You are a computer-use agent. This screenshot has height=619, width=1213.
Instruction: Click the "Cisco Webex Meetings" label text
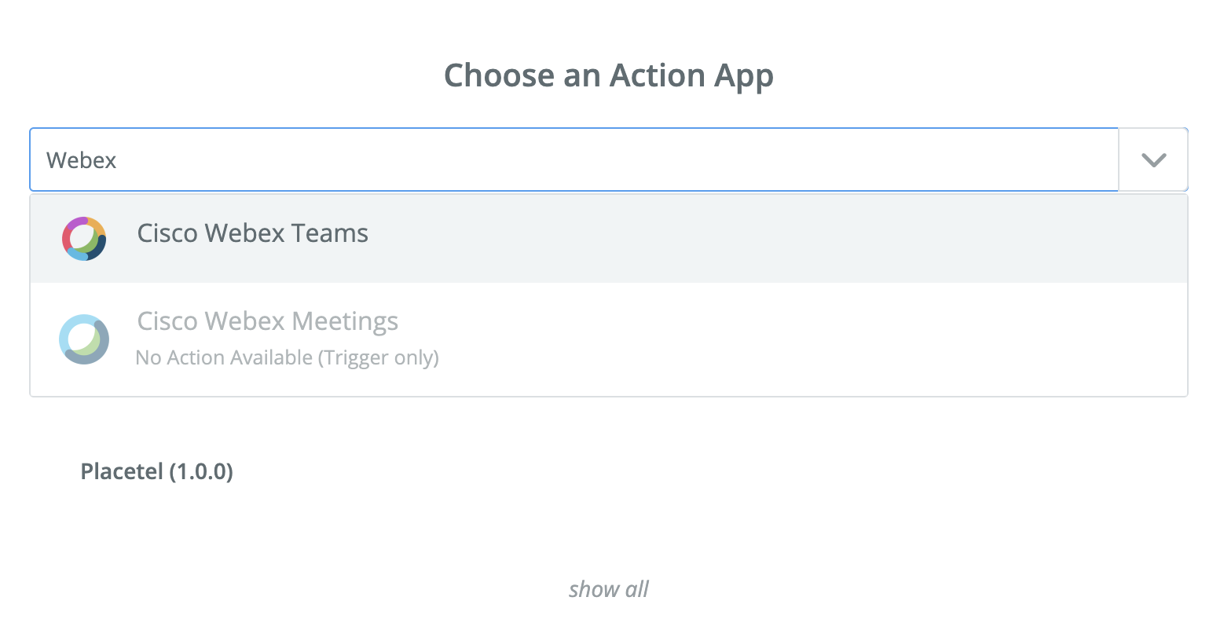tap(267, 322)
